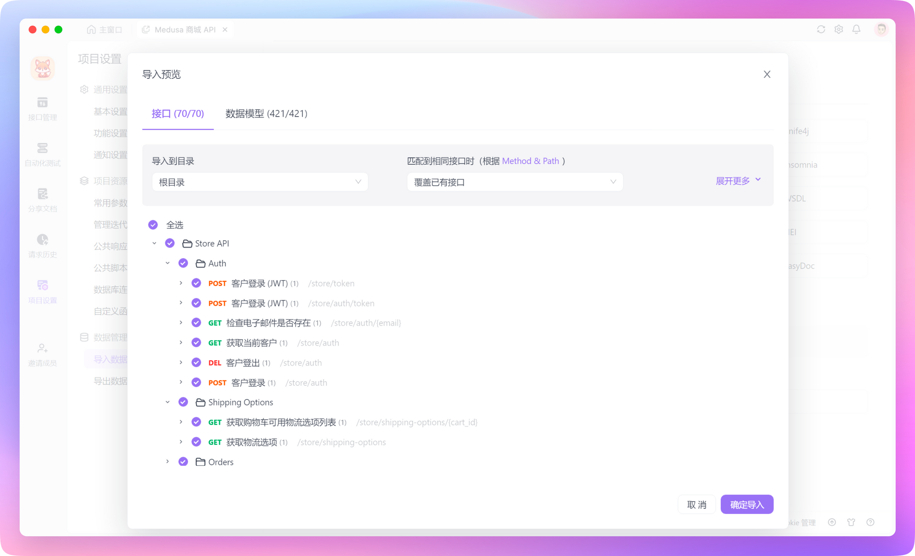Expand the /store/token POST endpoint row

pyautogui.click(x=181, y=283)
